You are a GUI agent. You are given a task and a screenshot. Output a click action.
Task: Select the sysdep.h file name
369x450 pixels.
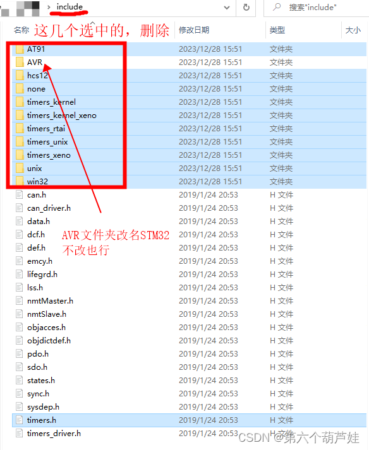coord(43,407)
